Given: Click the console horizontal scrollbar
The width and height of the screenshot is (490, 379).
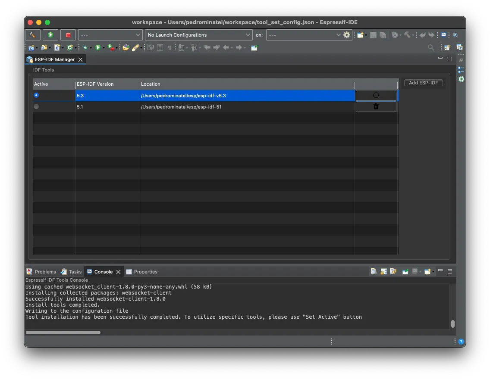Looking at the screenshot, I should click(63, 332).
